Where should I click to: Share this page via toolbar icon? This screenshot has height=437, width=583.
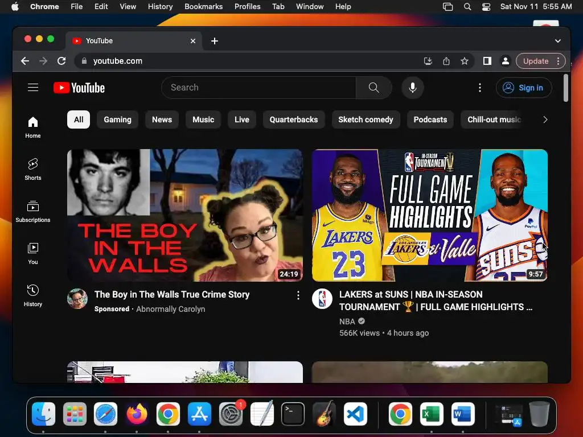[x=446, y=61]
